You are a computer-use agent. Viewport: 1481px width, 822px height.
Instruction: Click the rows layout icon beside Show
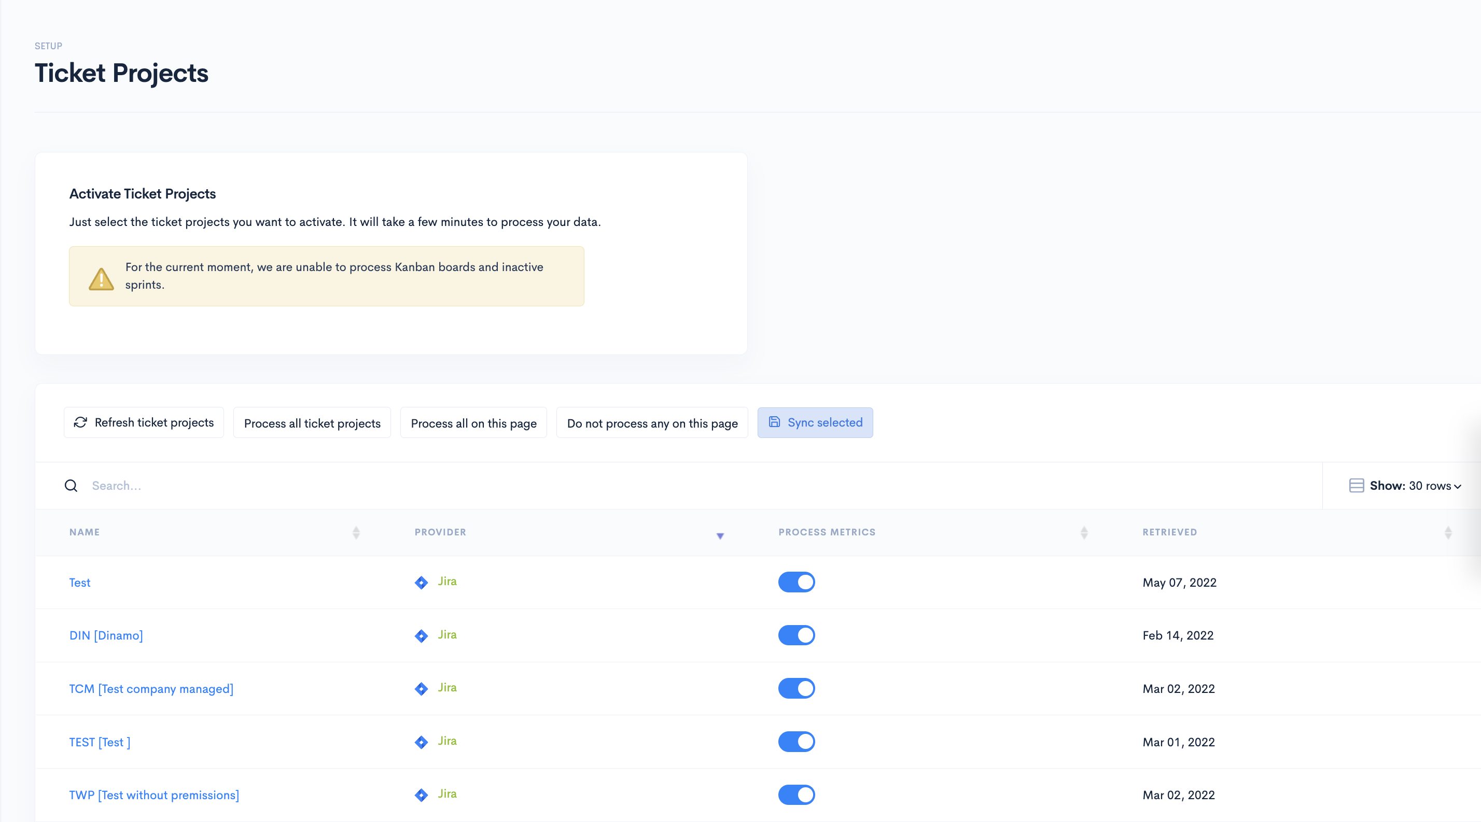(x=1356, y=486)
